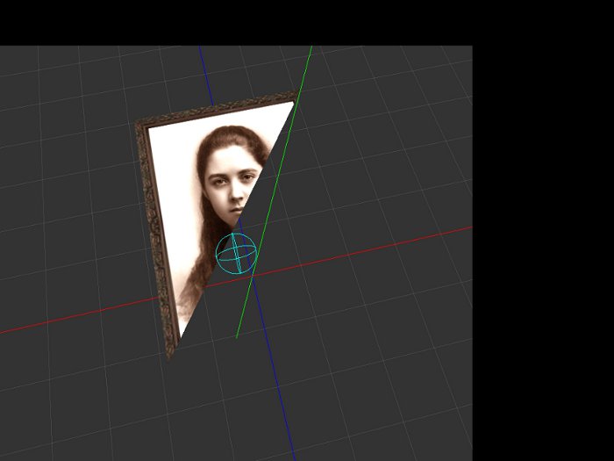
Task: Pick the top-left corner of the ornate frame
Action: click(140, 127)
